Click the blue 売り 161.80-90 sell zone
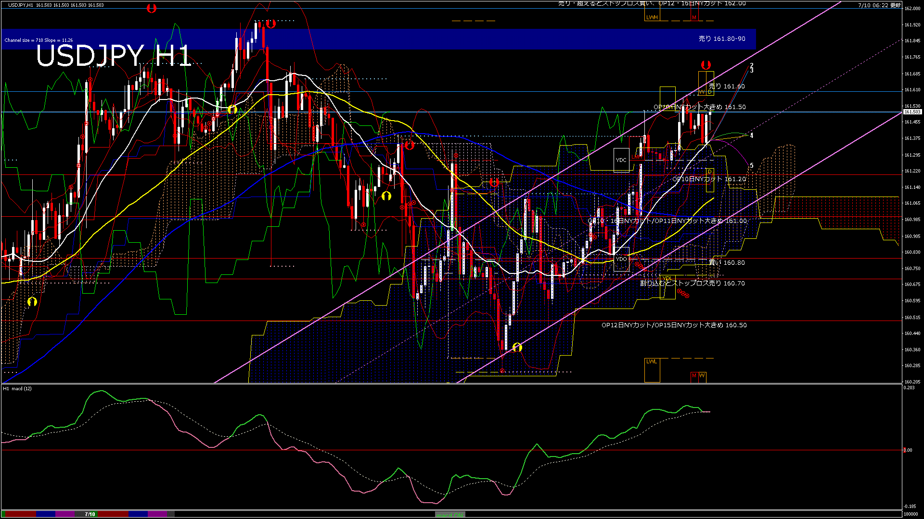The image size is (924, 519). pos(722,38)
